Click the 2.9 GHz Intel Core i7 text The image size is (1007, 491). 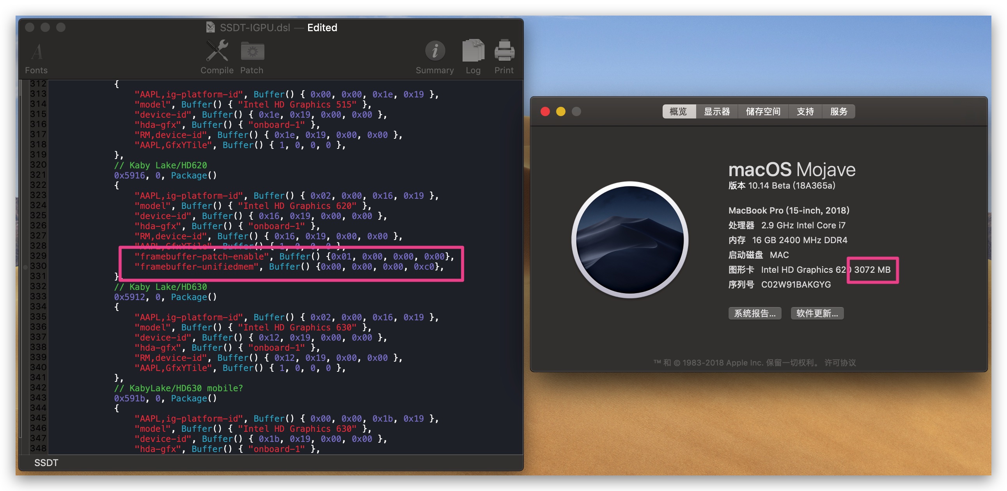pos(803,225)
